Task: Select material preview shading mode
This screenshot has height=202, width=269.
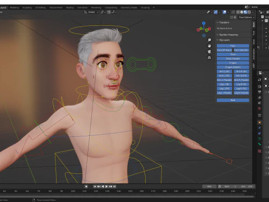Action: click(245, 12)
